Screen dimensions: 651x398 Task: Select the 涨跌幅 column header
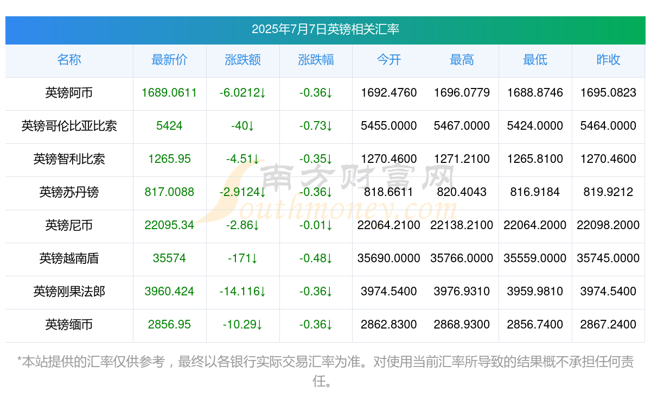pos(316,60)
